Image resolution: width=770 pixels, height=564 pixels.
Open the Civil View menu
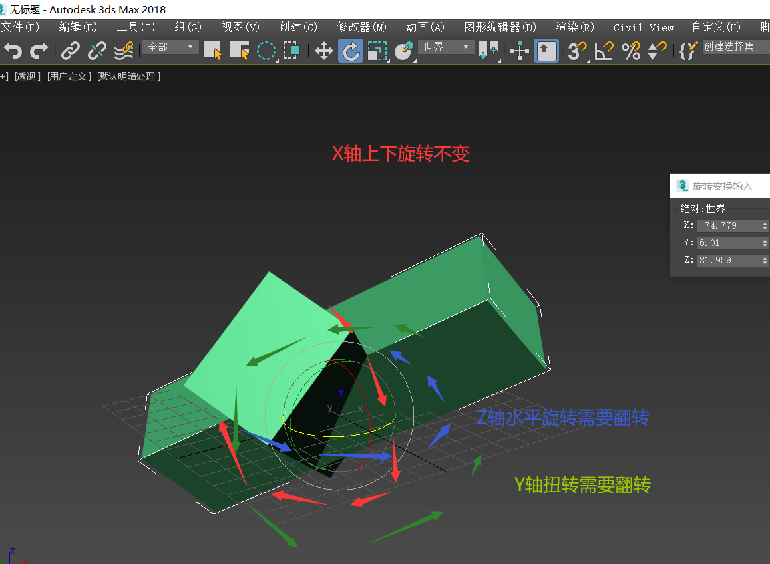coord(644,27)
